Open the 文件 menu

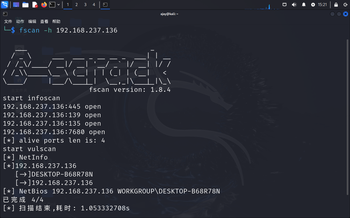8,22
